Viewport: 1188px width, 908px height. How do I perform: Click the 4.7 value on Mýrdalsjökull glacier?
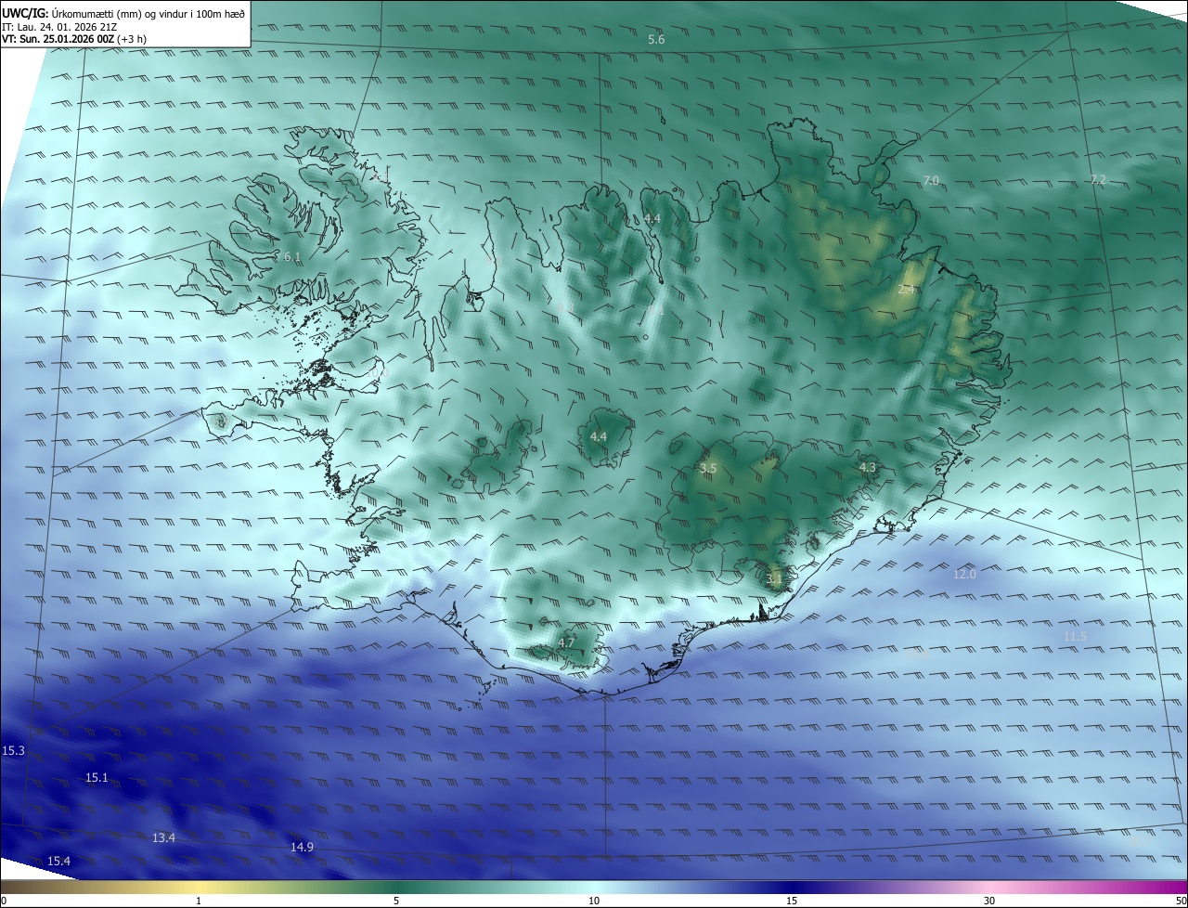point(567,642)
